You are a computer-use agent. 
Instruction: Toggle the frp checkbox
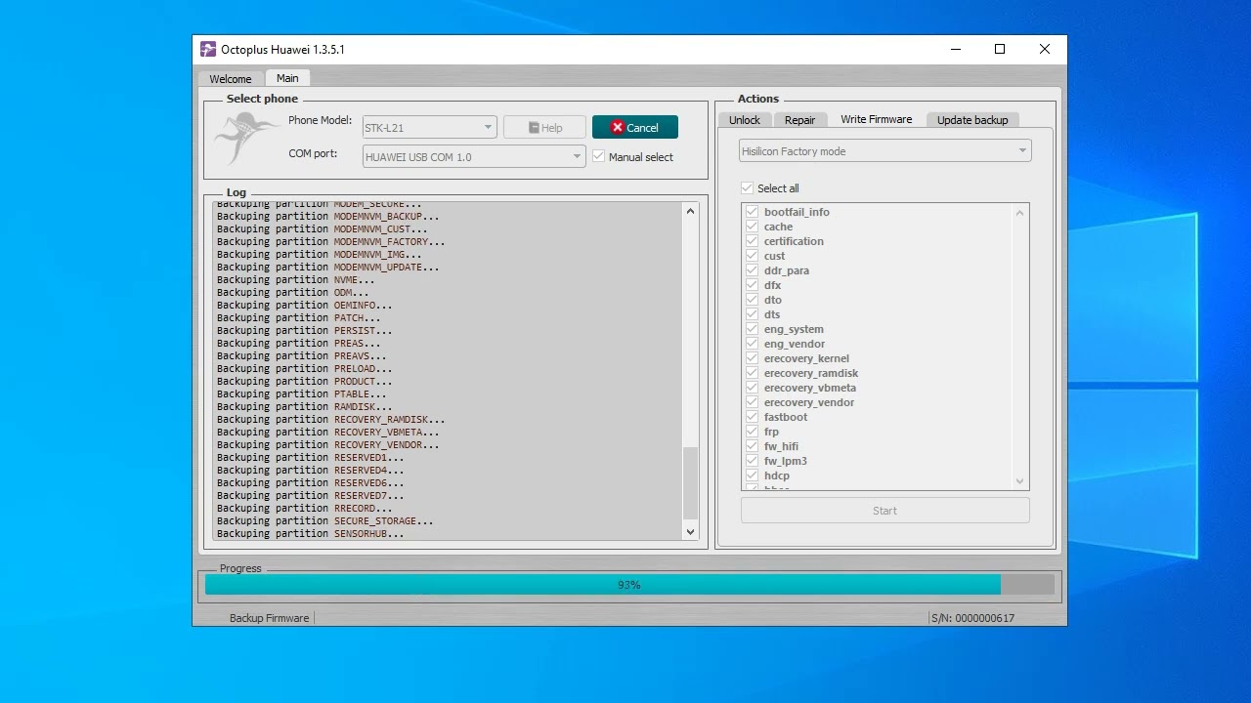coord(752,432)
